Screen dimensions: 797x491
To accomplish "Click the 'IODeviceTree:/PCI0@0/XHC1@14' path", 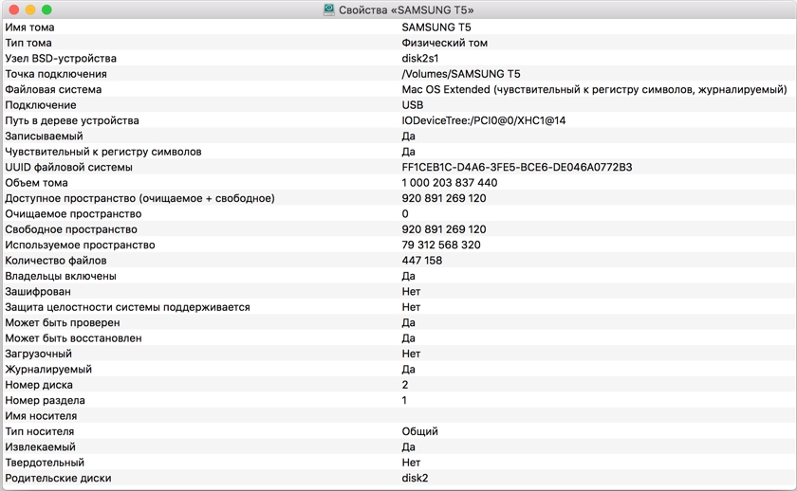I will click(483, 120).
